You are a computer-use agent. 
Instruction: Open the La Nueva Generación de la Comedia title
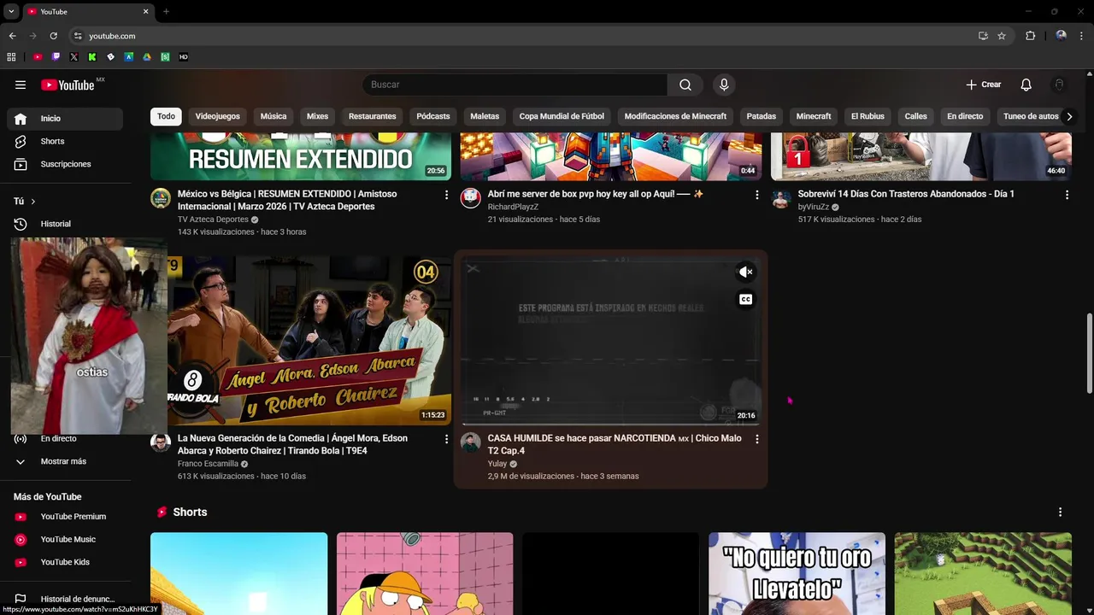tap(292, 444)
